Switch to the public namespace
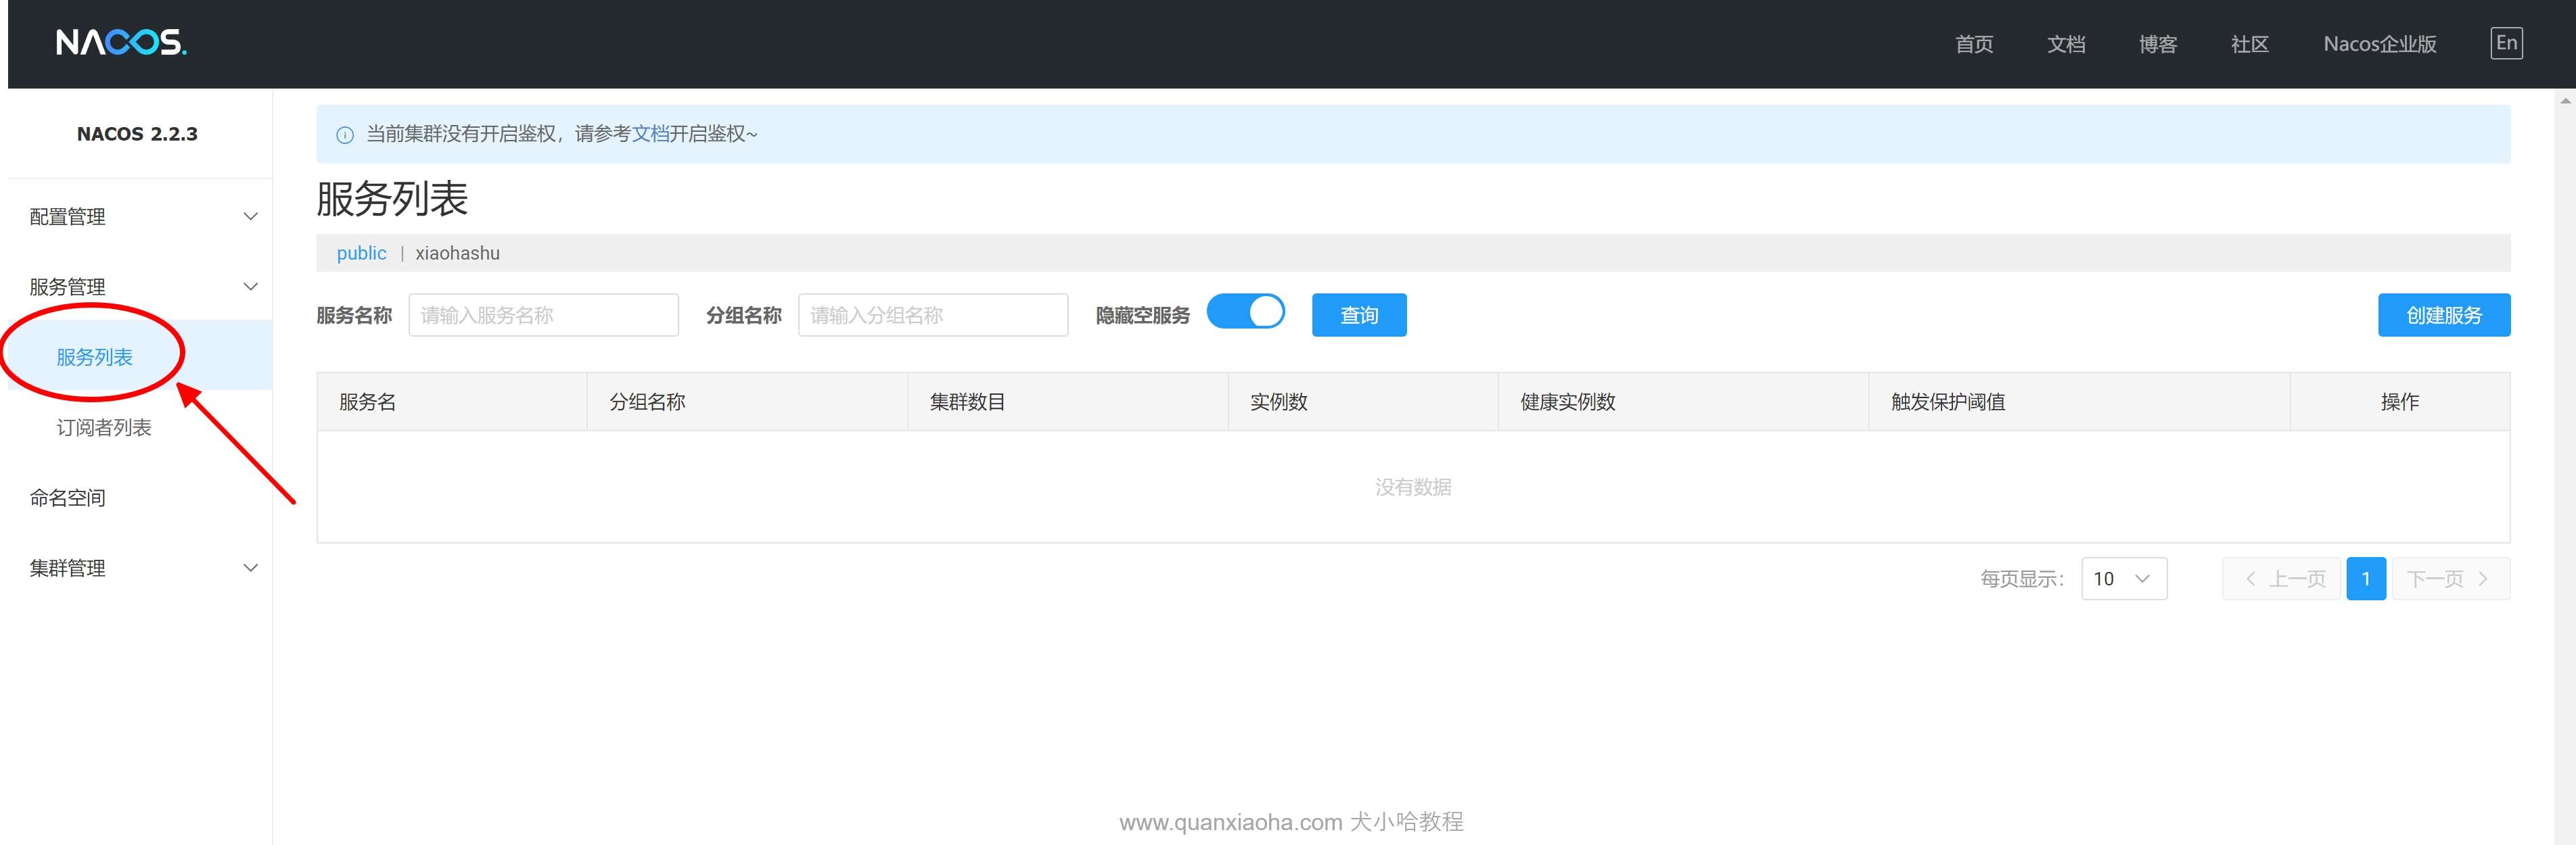The height and width of the screenshot is (845, 2576). click(361, 254)
